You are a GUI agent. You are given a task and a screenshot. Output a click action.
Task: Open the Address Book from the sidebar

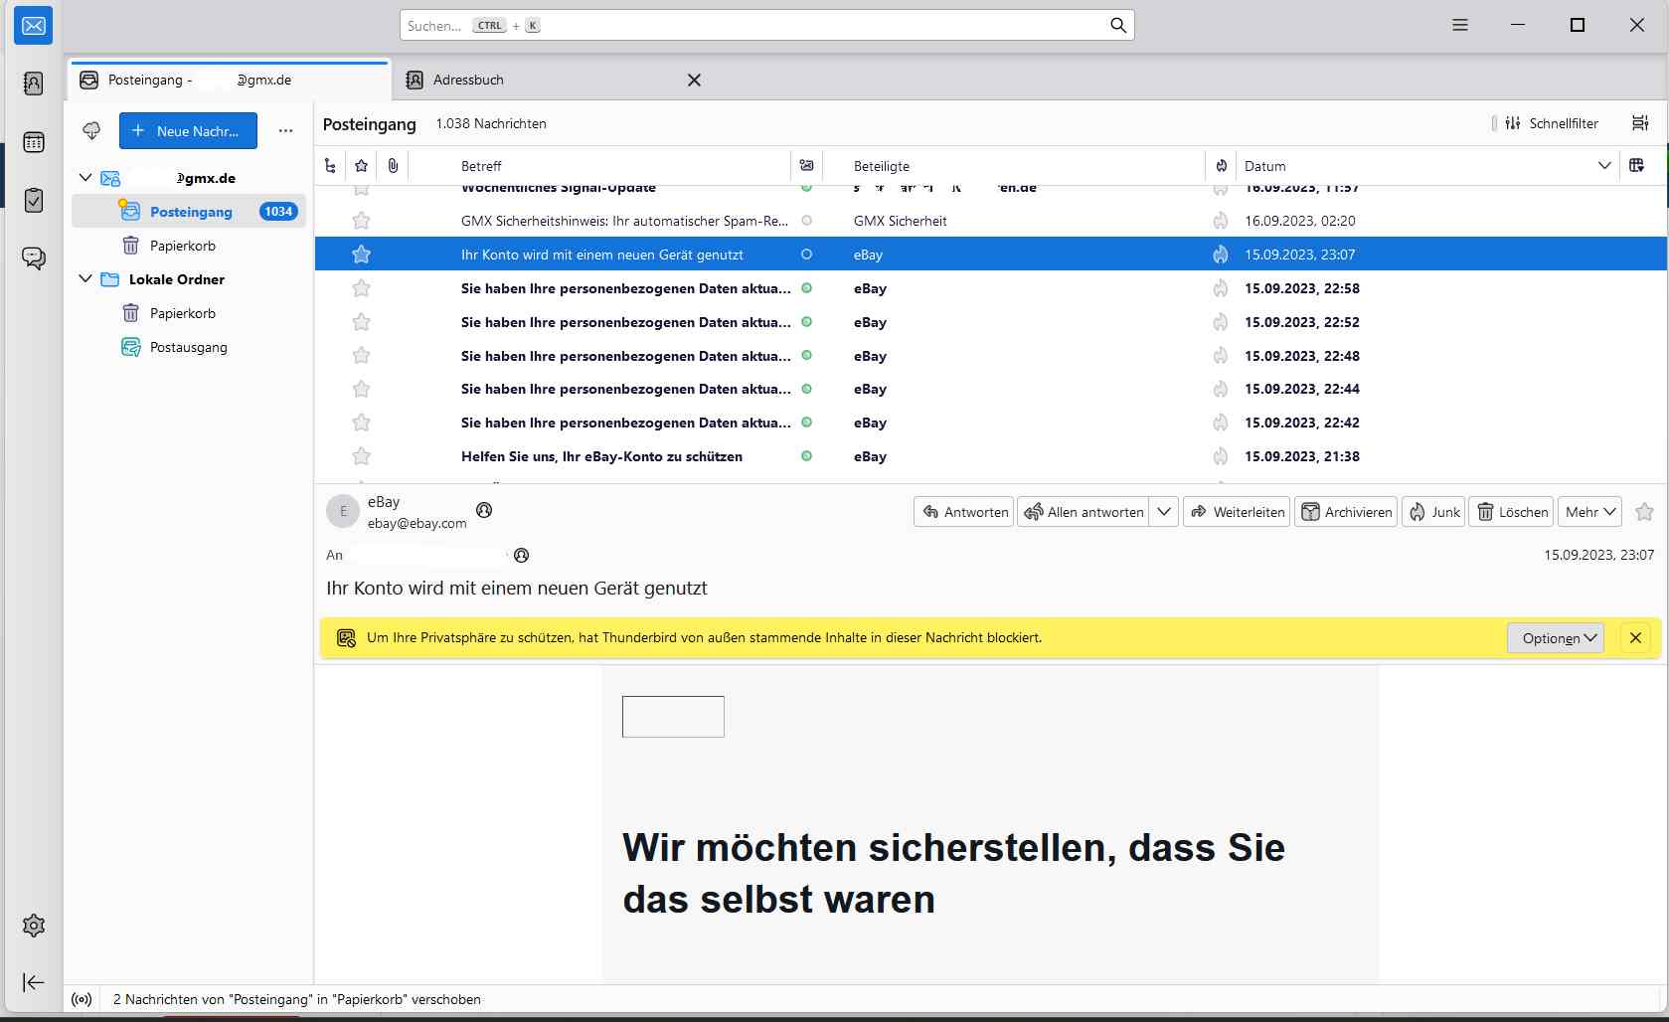(x=33, y=84)
